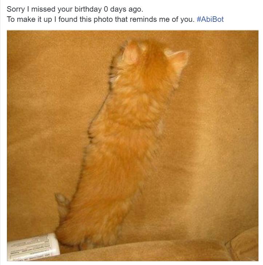Click the word "photo" in the second line
The width and height of the screenshot is (263, 265).
[x=103, y=19]
